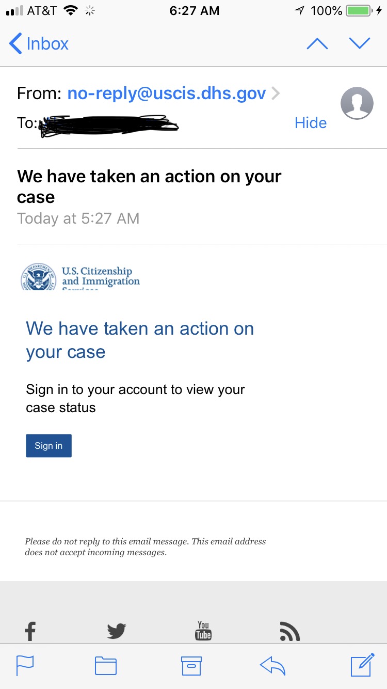Archive the message with the box icon

[191, 666]
